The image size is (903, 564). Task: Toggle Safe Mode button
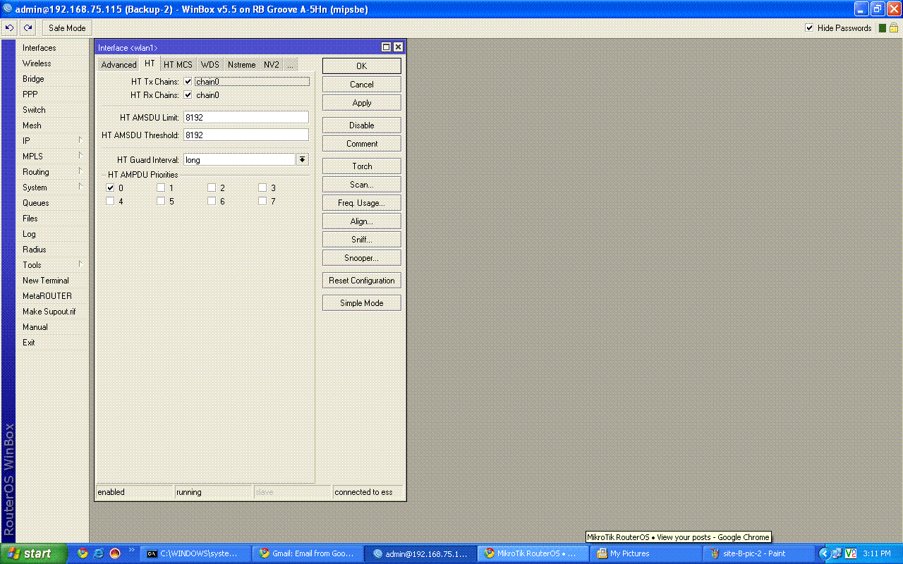(67, 28)
